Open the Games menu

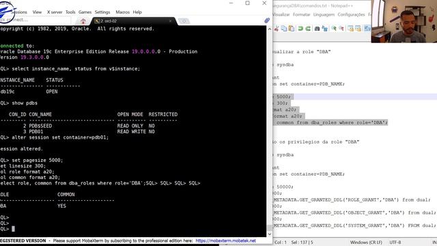(85, 12)
